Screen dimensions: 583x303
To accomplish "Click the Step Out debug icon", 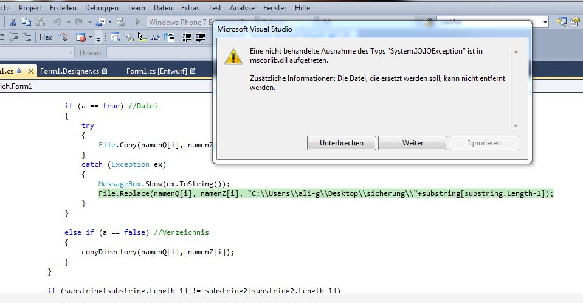I will pyautogui.click(x=26, y=37).
